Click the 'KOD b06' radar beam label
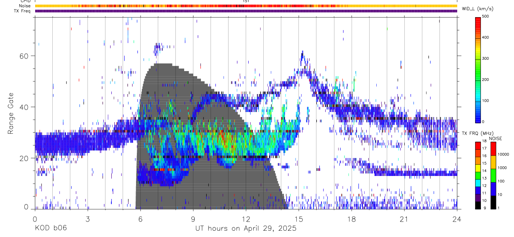 pos(51,228)
